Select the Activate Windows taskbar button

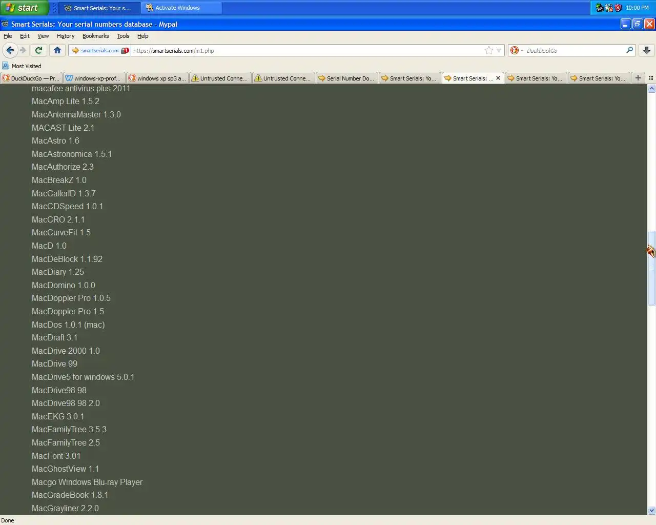pyautogui.click(x=180, y=8)
